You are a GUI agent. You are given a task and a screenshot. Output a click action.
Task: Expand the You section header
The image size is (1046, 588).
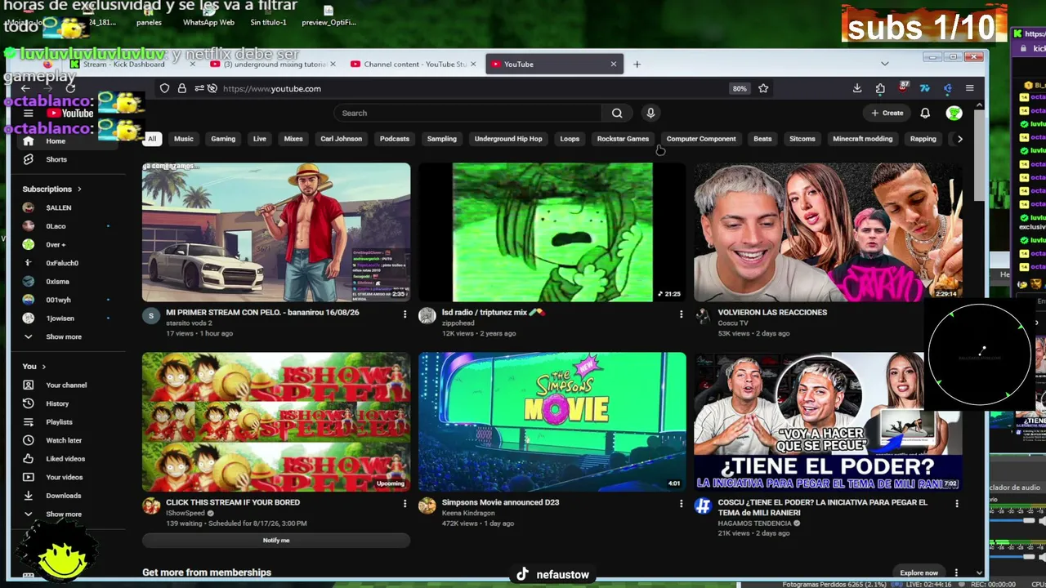(x=34, y=367)
